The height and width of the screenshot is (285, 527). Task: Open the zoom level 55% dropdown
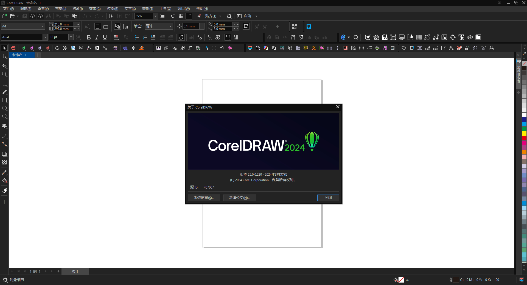point(155,16)
